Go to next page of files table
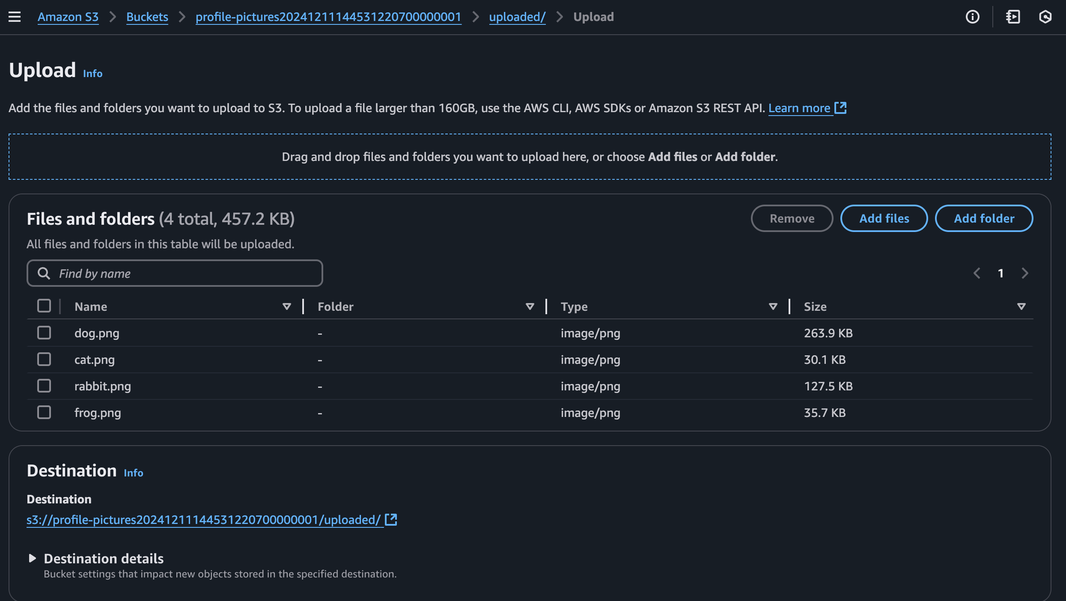Image resolution: width=1066 pixels, height=601 pixels. coord(1025,273)
